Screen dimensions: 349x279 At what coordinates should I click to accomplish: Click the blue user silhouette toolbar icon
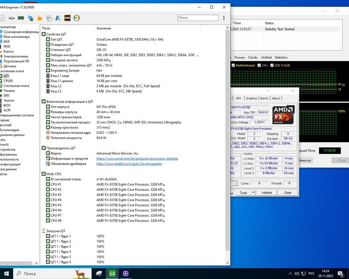click(58, 18)
